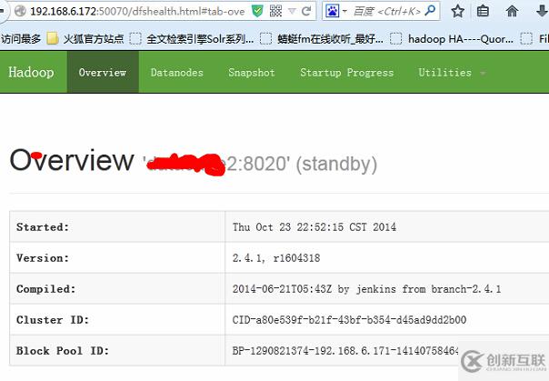Screen dimensions: 549x381
Task: Go to the Startup Progress tab
Action: [347, 72]
